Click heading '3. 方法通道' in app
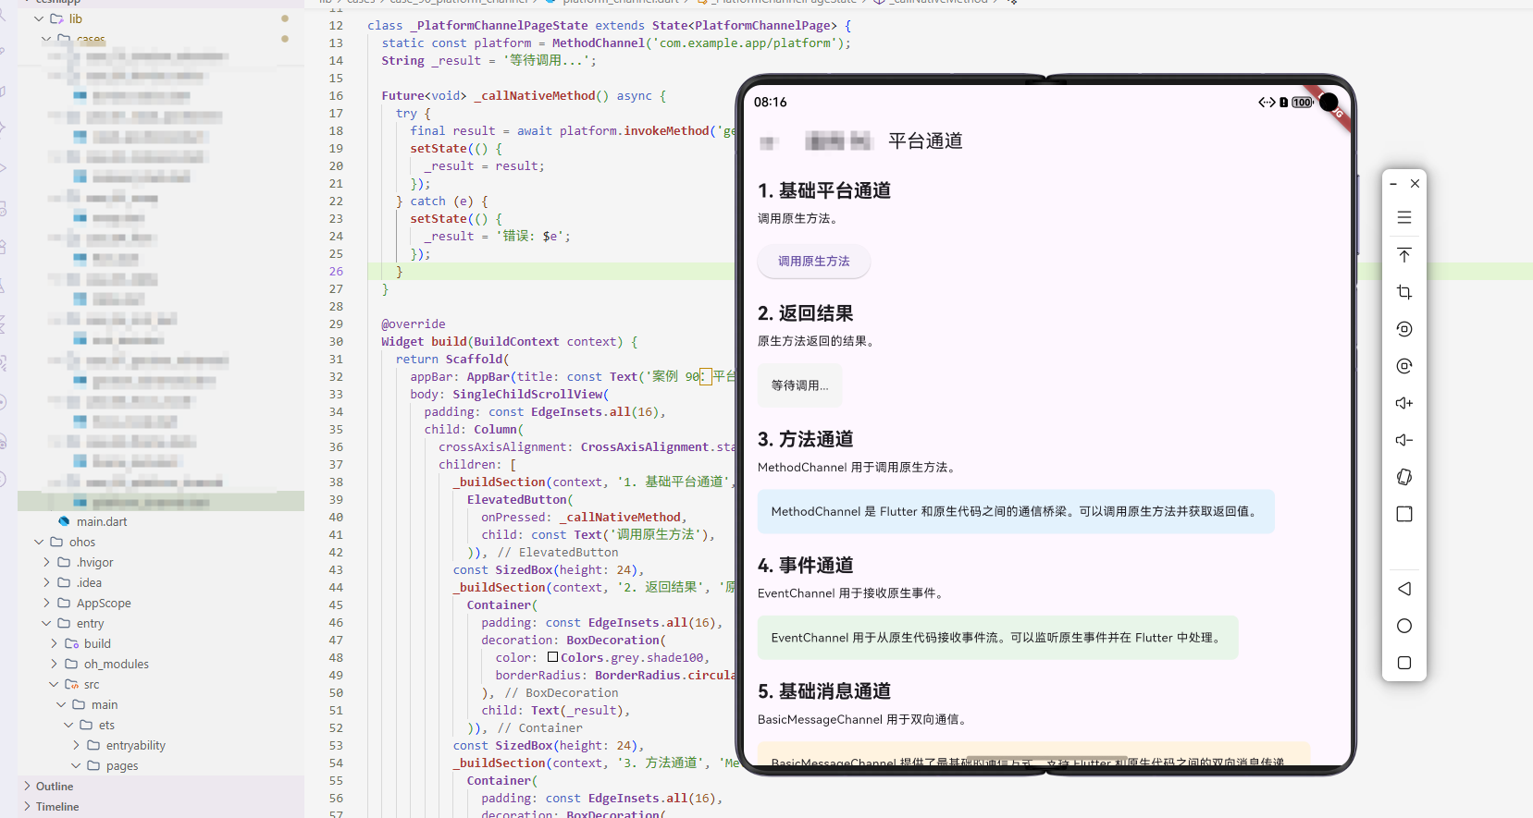This screenshot has height=818, width=1533. tap(805, 439)
